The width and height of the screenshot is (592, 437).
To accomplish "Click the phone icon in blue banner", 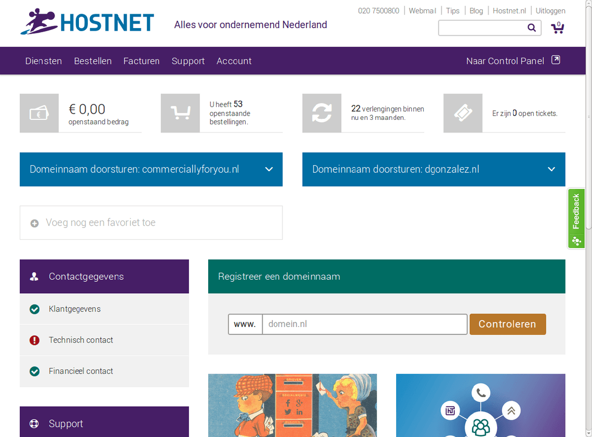I will (x=481, y=393).
